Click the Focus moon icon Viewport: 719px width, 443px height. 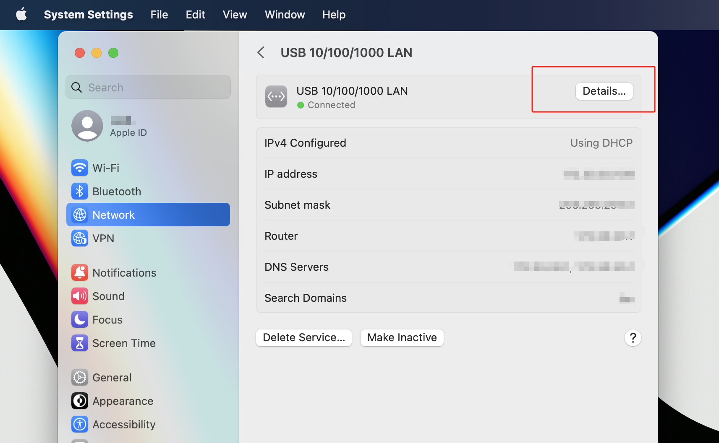click(x=80, y=320)
